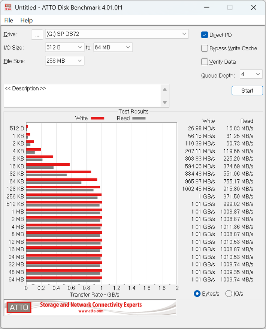Open the Help menu
The width and height of the screenshot is (266, 329).
pyautogui.click(x=26, y=20)
